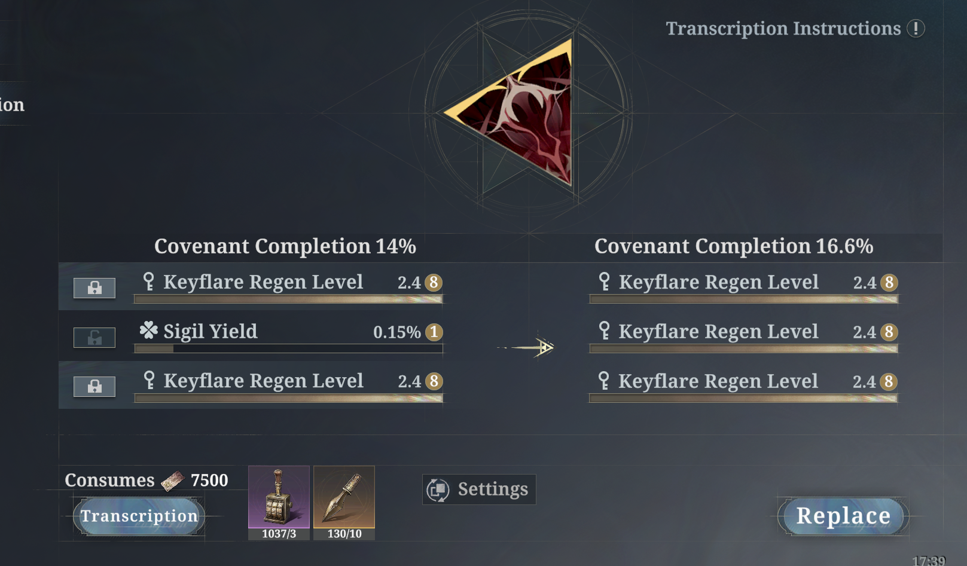Screen dimensions: 967x566
Task: Click the Replace button
Action: (x=843, y=516)
